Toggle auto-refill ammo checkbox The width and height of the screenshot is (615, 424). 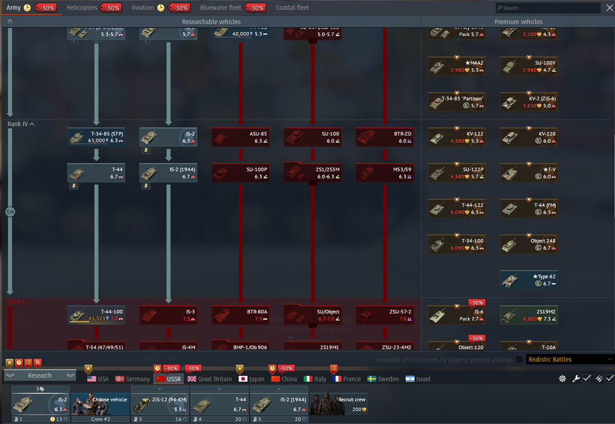pos(610,378)
